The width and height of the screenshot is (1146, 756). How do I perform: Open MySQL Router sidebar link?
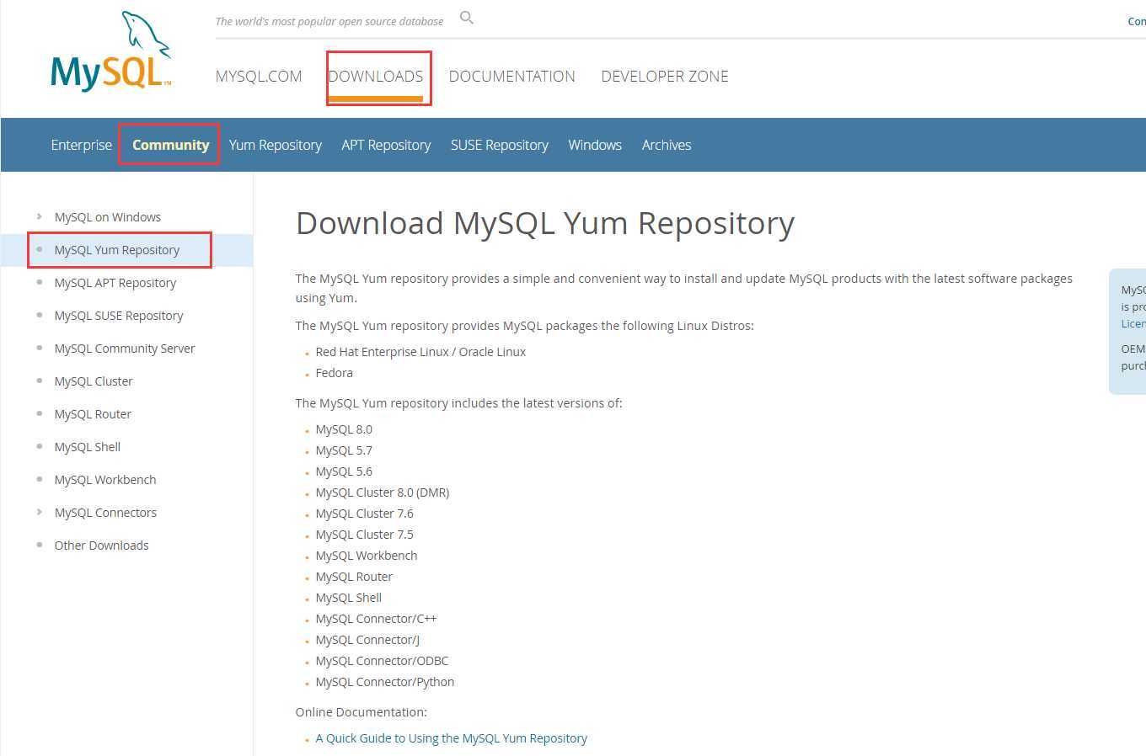93,414
